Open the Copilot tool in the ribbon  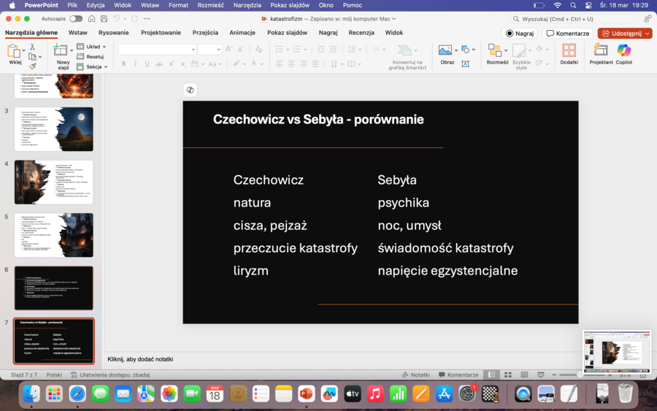pyautogui.click(x=623, y=51)
